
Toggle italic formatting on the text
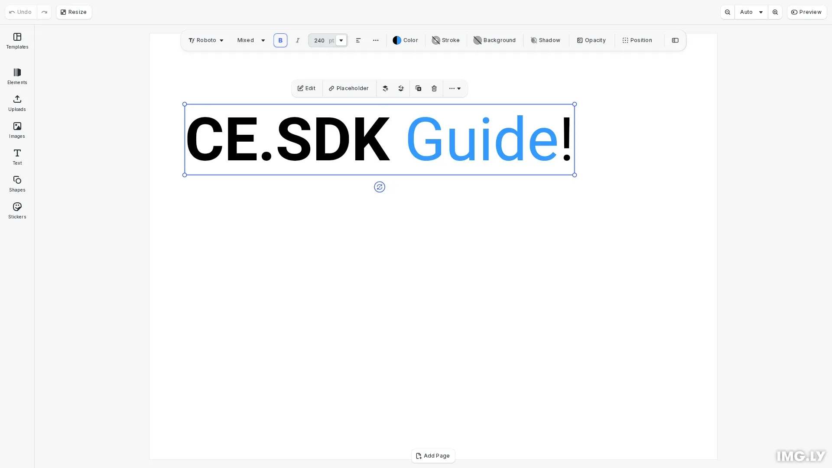(298, 40)
